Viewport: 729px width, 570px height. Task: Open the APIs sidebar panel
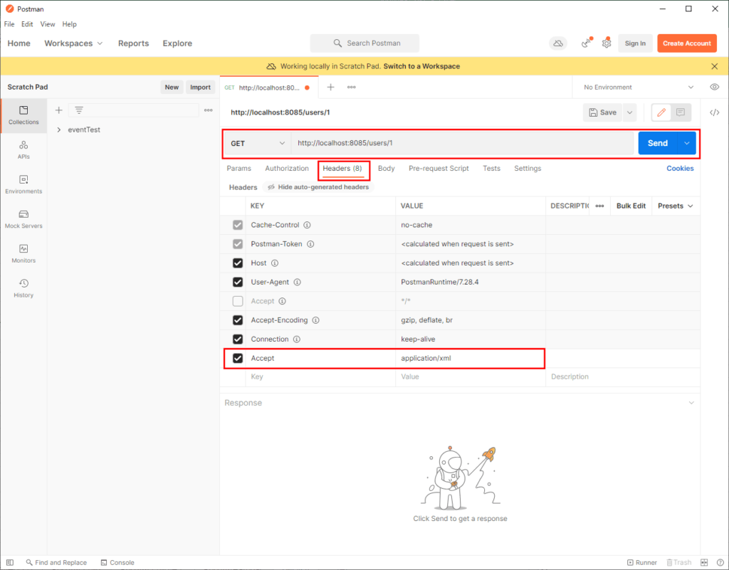tap(23, 149)
